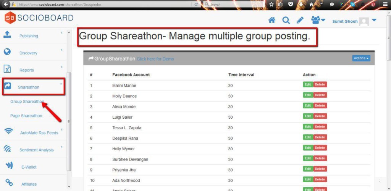Viewport: 391px width, 191px height.
Task: Expand the Reports chevron
Action: (x=61, y=67)
